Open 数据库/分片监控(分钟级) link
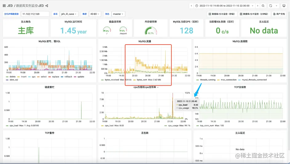The height and width of the screenshot is (164, 290). pos(254,14)
